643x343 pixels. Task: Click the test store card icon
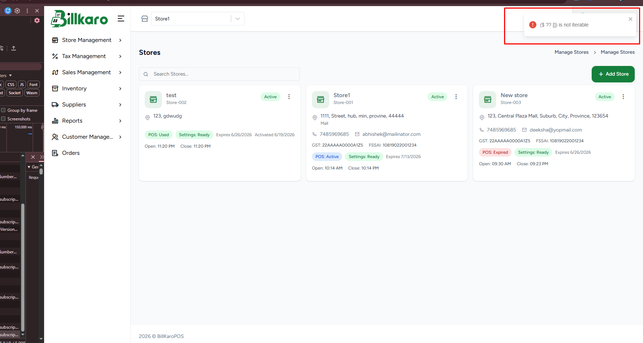(153, 100)
